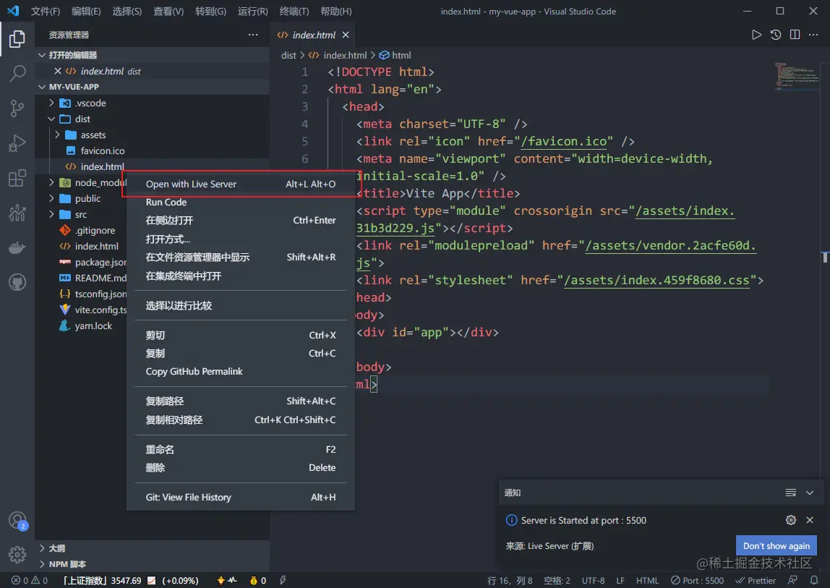Screen dimensions: 830x588
Task: Open the Search view in activity bar
Action: (x=17, y=73)
